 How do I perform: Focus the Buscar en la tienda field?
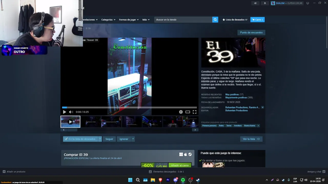(x=183, y=20)
